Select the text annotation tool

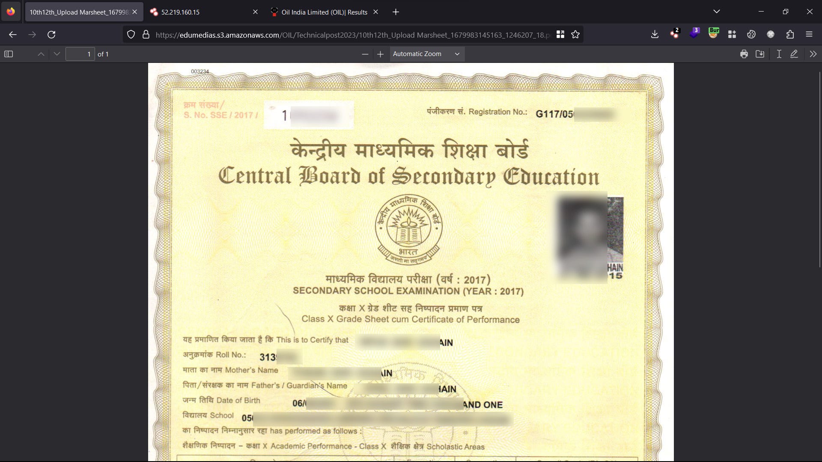(779, 54)
